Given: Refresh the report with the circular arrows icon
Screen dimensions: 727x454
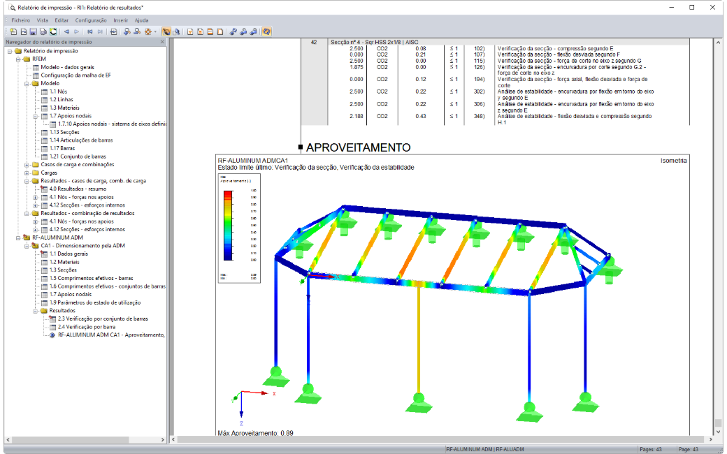Looking at the screenshot, I should [53, 31].
